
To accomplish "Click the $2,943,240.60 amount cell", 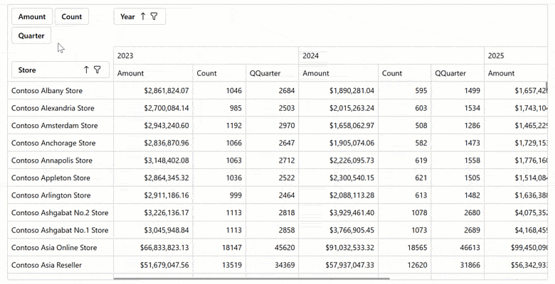I will [x=153, y=126].
